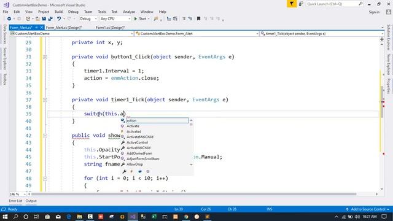Click the split-editor handle above vertical scrollbar

point(382,39)
